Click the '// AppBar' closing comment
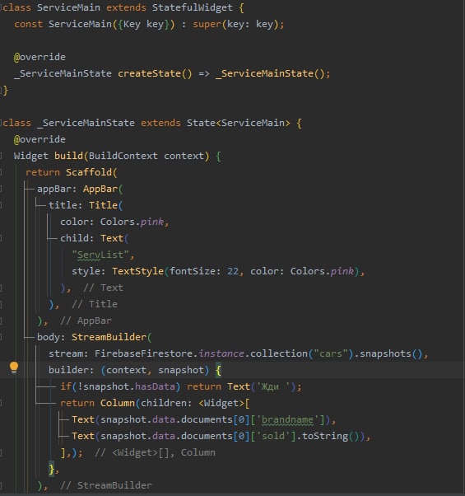 (86, 321)
